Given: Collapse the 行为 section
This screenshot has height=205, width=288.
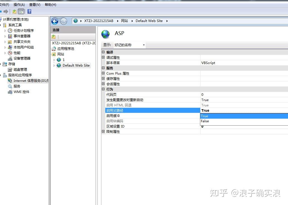Looking at the screenshot, I should point(103,89).
